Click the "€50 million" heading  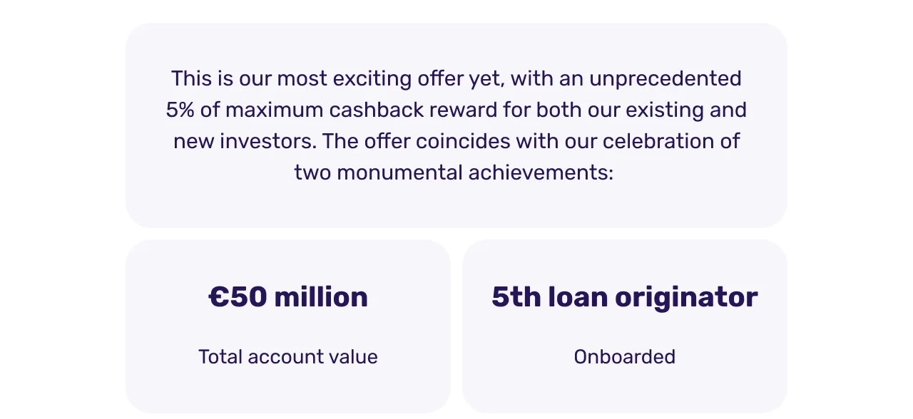(x=288, y=297)
